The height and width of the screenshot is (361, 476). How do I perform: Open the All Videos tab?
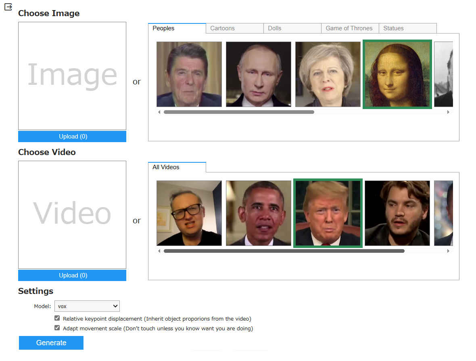point(177,167)
